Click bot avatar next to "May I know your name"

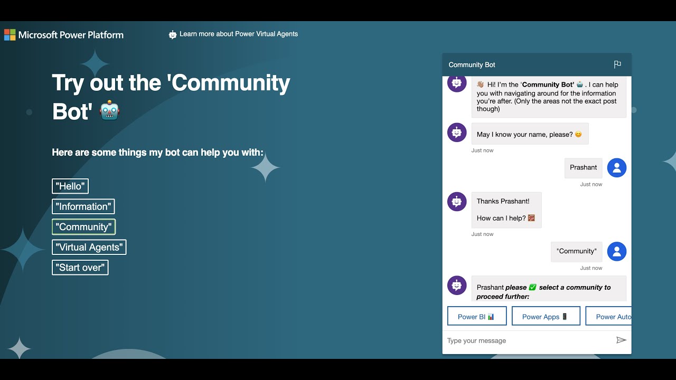pos(457,132)
